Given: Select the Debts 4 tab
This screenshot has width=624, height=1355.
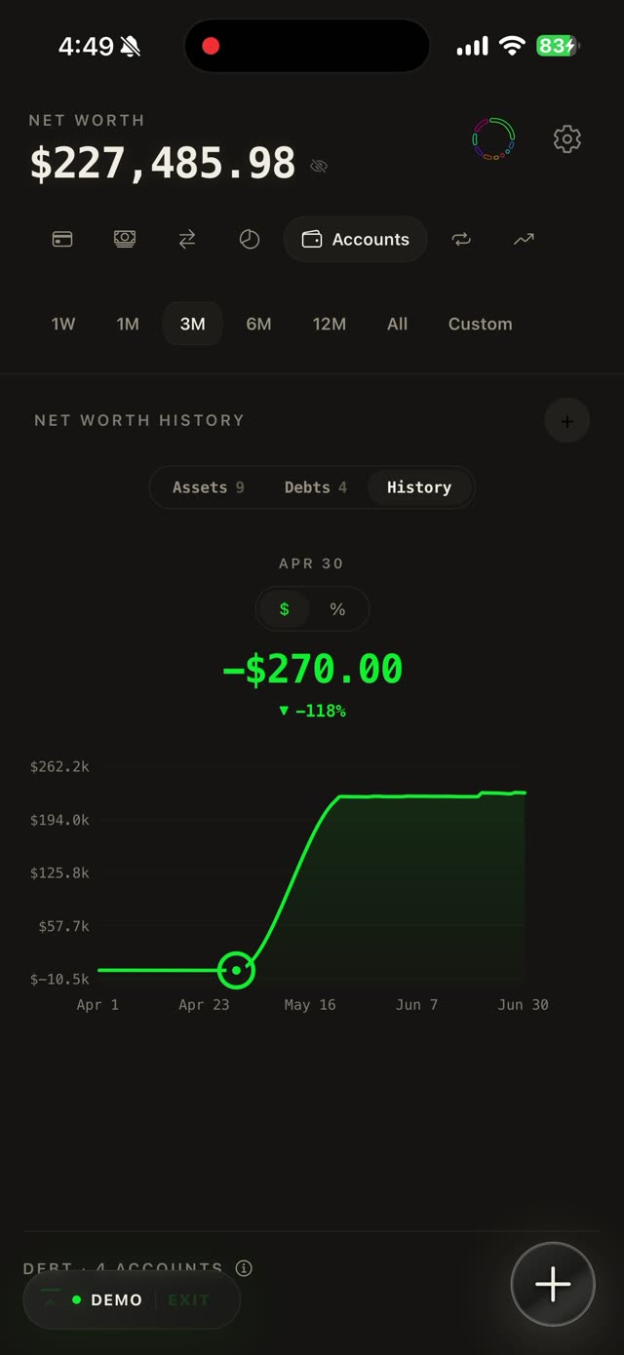Looking at the screenshot, I should tap(315, 487).
